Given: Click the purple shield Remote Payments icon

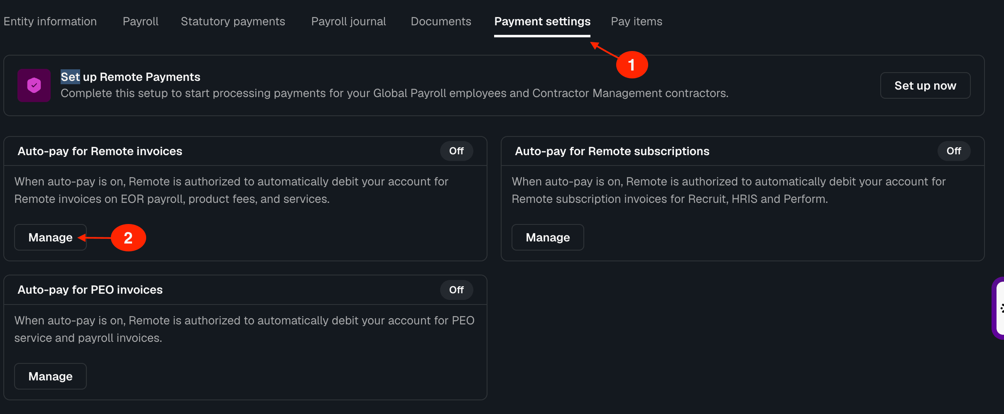Looking at the screenshot, I should [x=34, y=85].
